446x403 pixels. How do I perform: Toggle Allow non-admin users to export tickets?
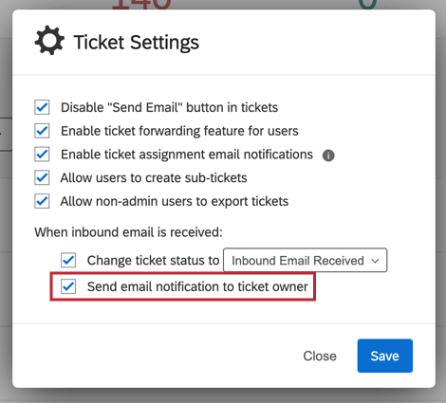coord(42,201)
